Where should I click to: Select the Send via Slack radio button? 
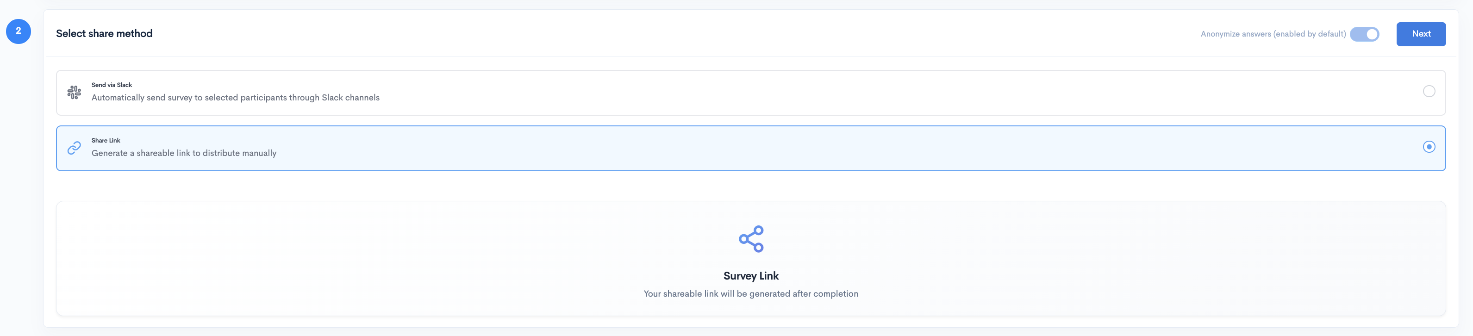(x=1429, y=92)
